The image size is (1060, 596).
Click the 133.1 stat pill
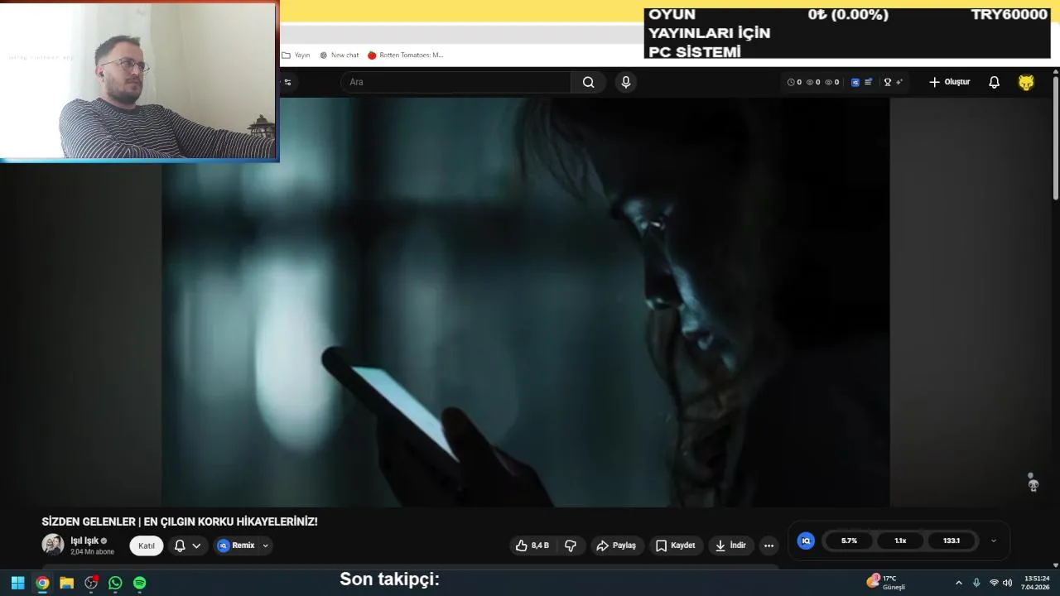[x=952, y=541]
